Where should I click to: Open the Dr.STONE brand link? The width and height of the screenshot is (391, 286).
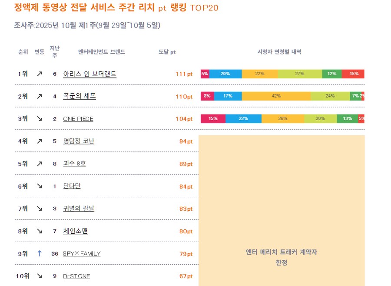point(76,276)
